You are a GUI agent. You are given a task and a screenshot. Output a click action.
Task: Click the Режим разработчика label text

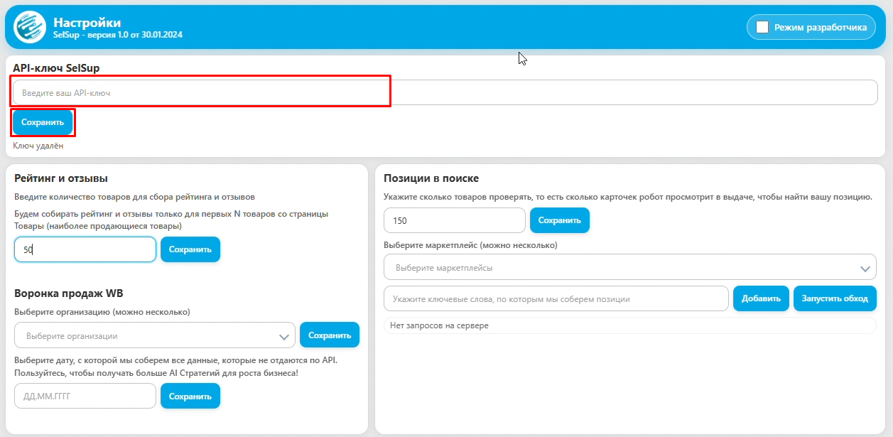820,27
